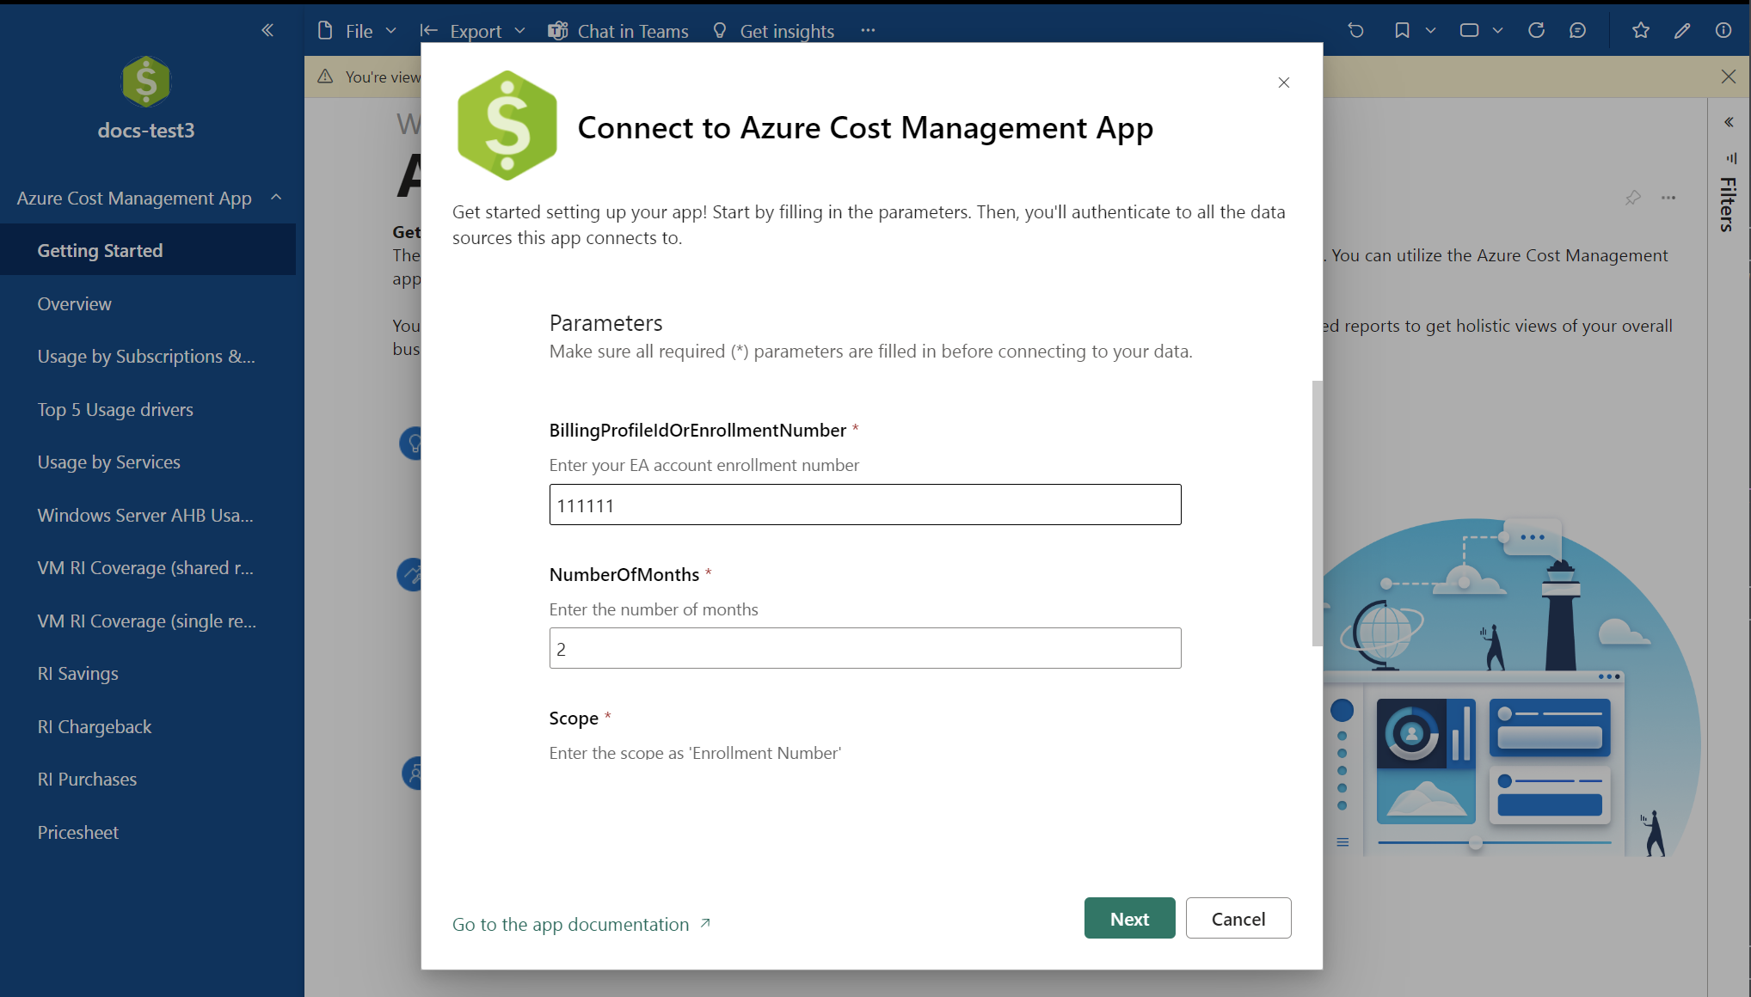Image resolution: width=1751 pixels, height=997 pixels.
Task: Open the File dropdown menu
Action: point(358,31)
